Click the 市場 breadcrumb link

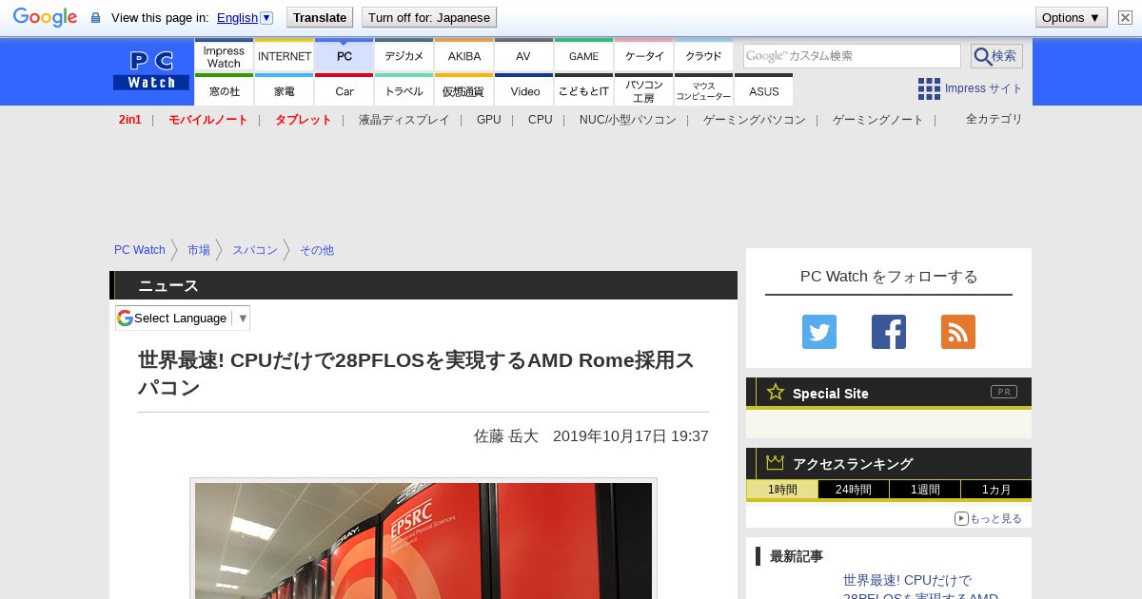(199, 250)
